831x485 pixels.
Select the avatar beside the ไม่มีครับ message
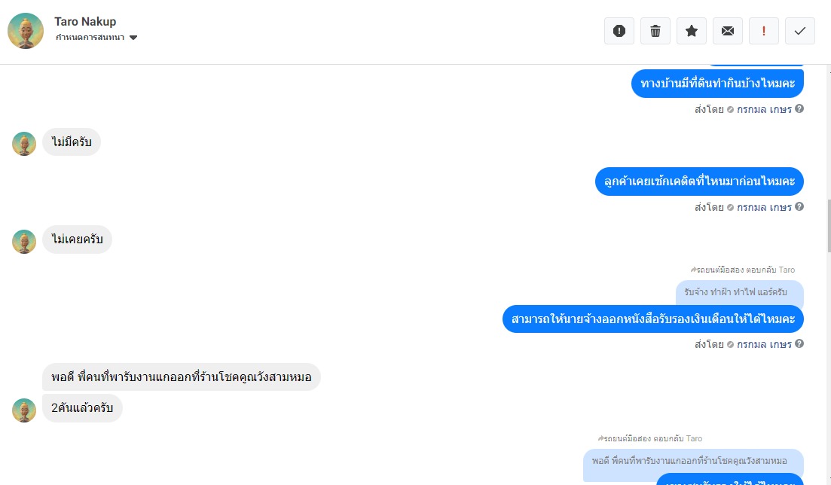point(24,144)
